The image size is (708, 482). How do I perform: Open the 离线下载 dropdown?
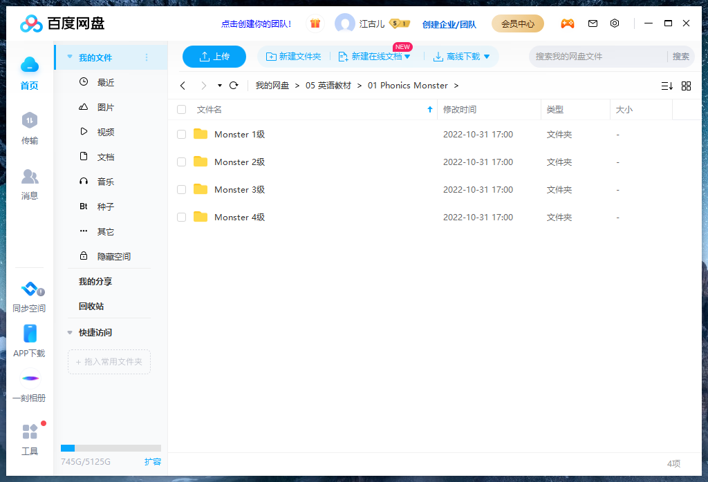486,57
